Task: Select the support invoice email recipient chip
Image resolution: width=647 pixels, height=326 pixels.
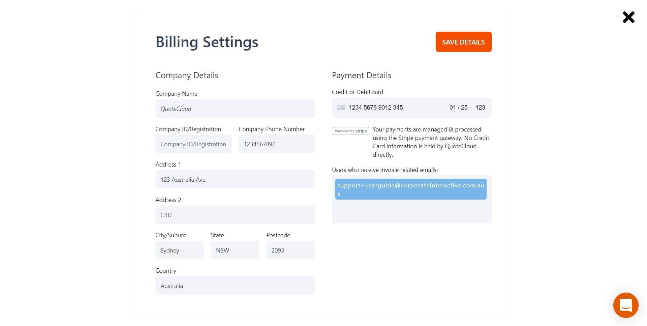Action: tap(410, 189)
